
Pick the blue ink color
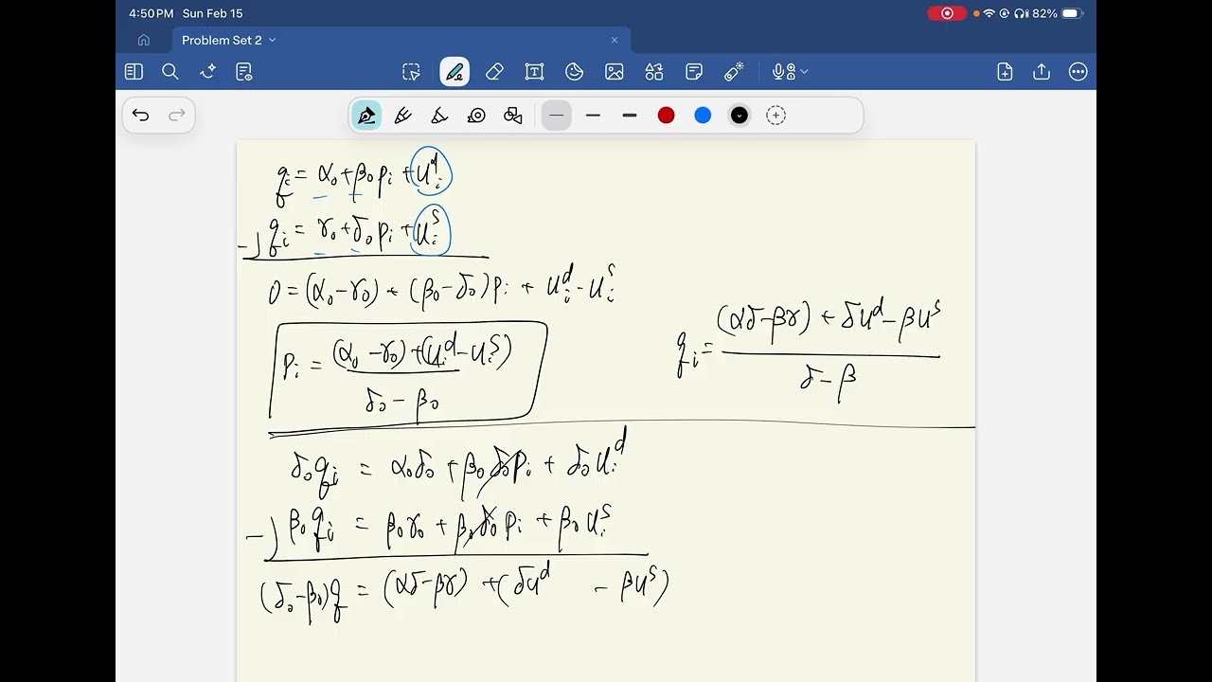click(703, 116)
